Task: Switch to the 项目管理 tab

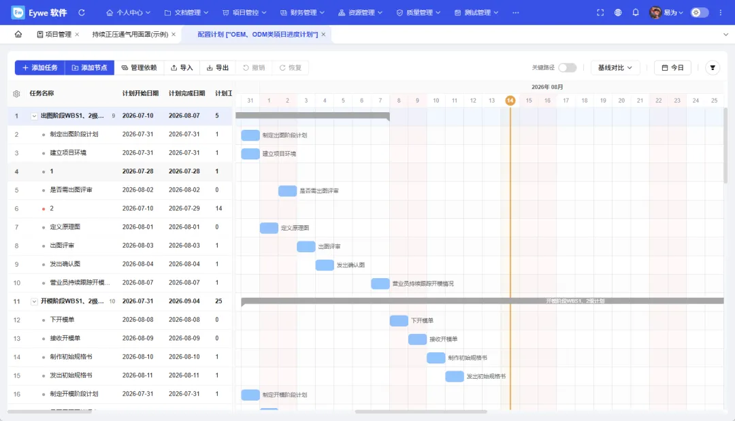Action: coord(54,34)
